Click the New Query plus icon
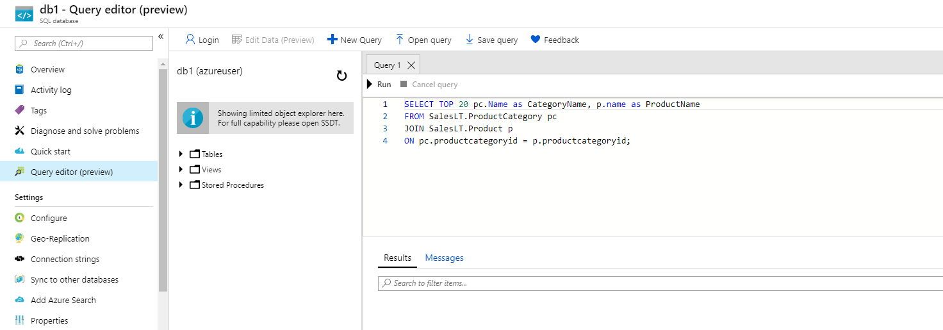This screenshot has width=943, height=330. coord(332,40)
